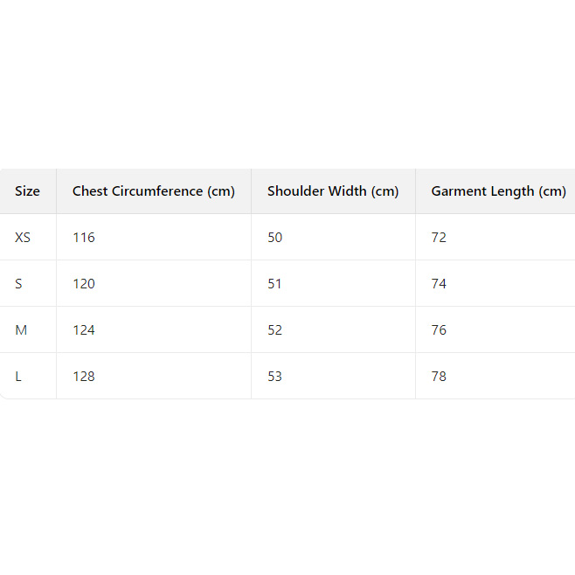Viewport: 575px width, 575px height.
Task: Click the Garment Length (cm) header
Action: (498, 191)
